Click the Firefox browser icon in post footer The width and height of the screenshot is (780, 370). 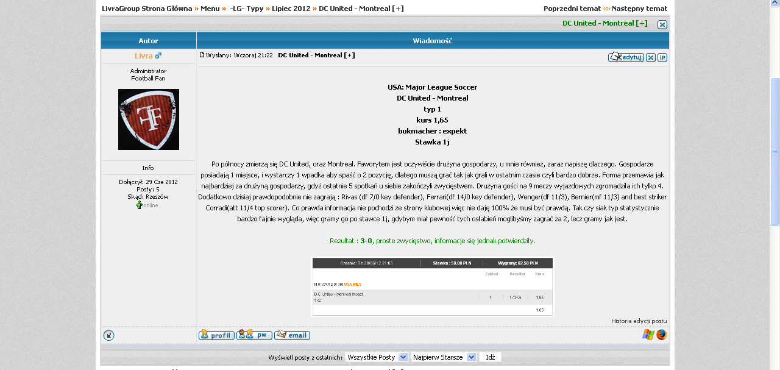662,335
